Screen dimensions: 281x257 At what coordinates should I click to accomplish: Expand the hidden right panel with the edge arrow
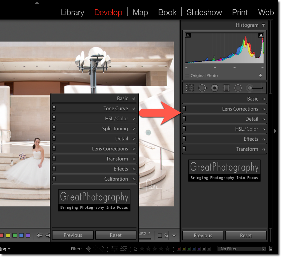[276, 131]
